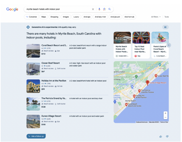
Task: Open Ocean Reef Resort listing title
Action: (x=50, y=63)
